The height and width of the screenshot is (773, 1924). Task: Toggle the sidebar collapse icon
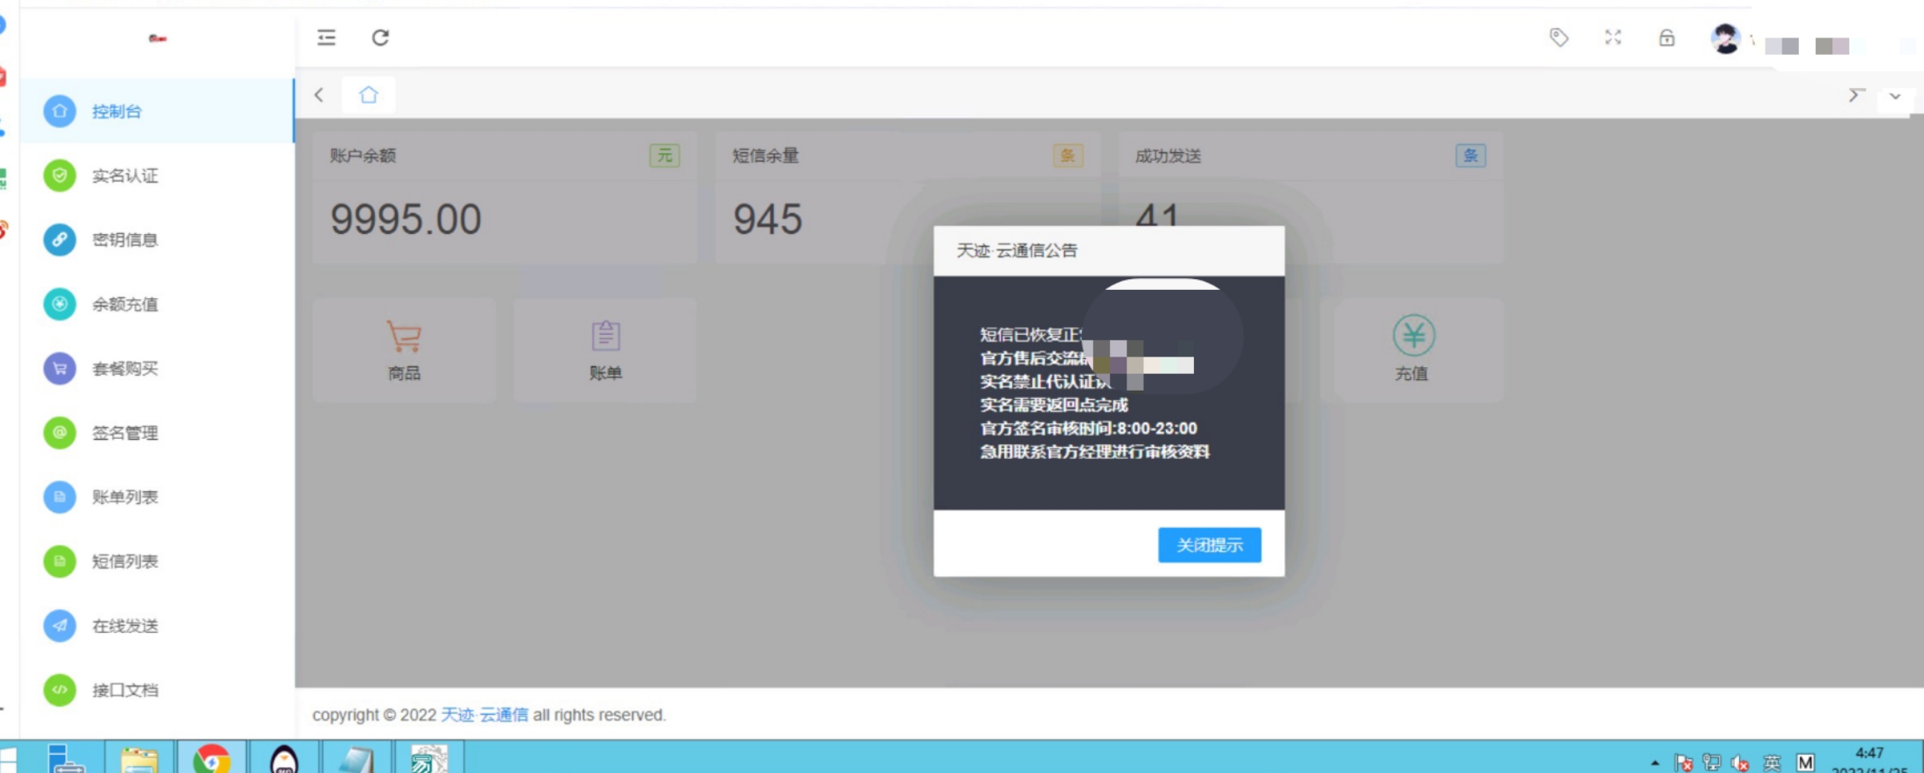click(326, 37)
